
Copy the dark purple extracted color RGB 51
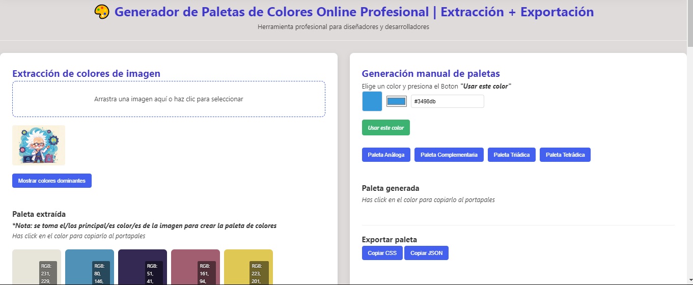tap(143, 267)
